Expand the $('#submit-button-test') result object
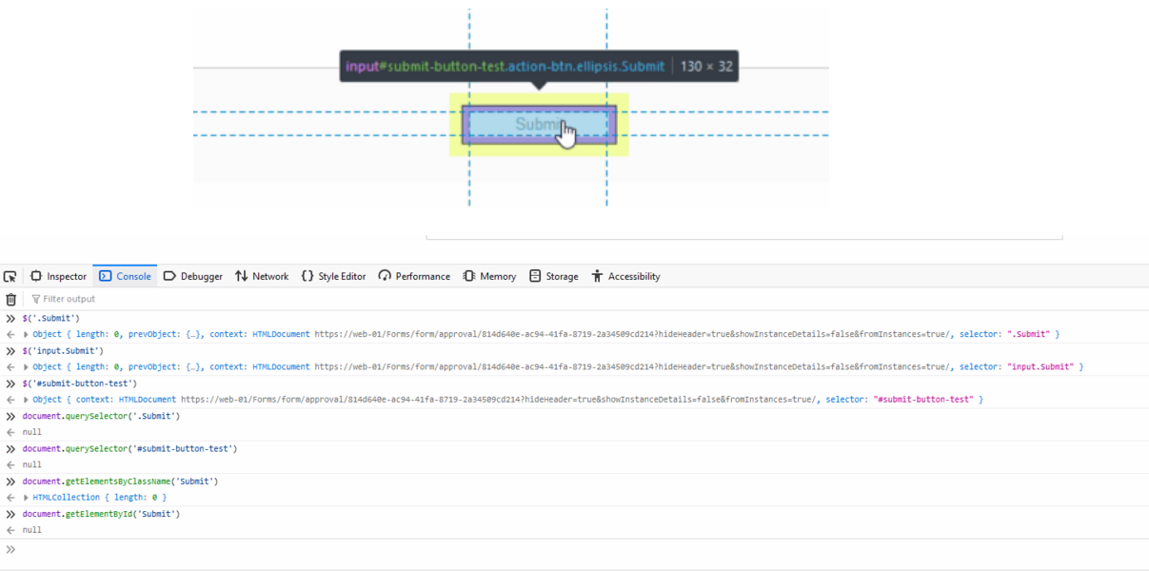Viewport: 1149px width, 571px height. coord(27,400)
